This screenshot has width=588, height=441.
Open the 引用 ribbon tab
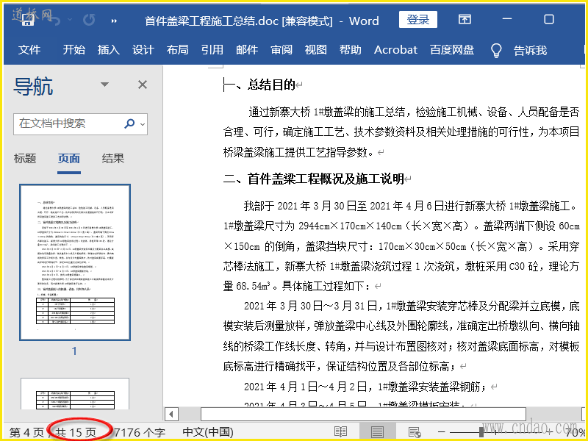(212, 49)
